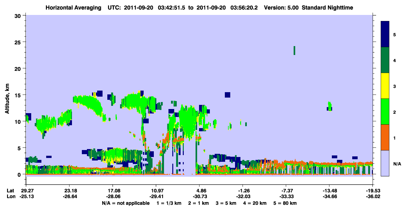
Task: Click the isolated green feature near 23 km altitude
Action: click(x=294, y=51)
